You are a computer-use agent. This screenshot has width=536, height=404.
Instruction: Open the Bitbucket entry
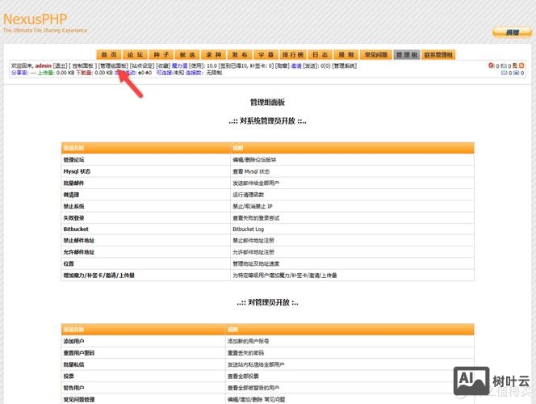[76, 229]
